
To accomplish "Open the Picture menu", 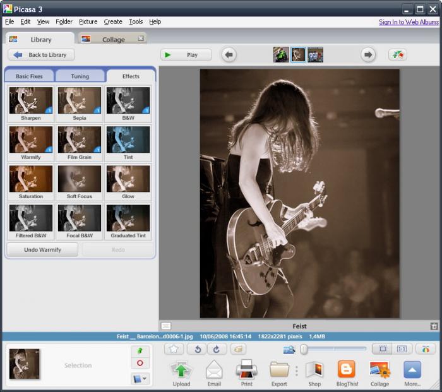I will pos(88,21).
